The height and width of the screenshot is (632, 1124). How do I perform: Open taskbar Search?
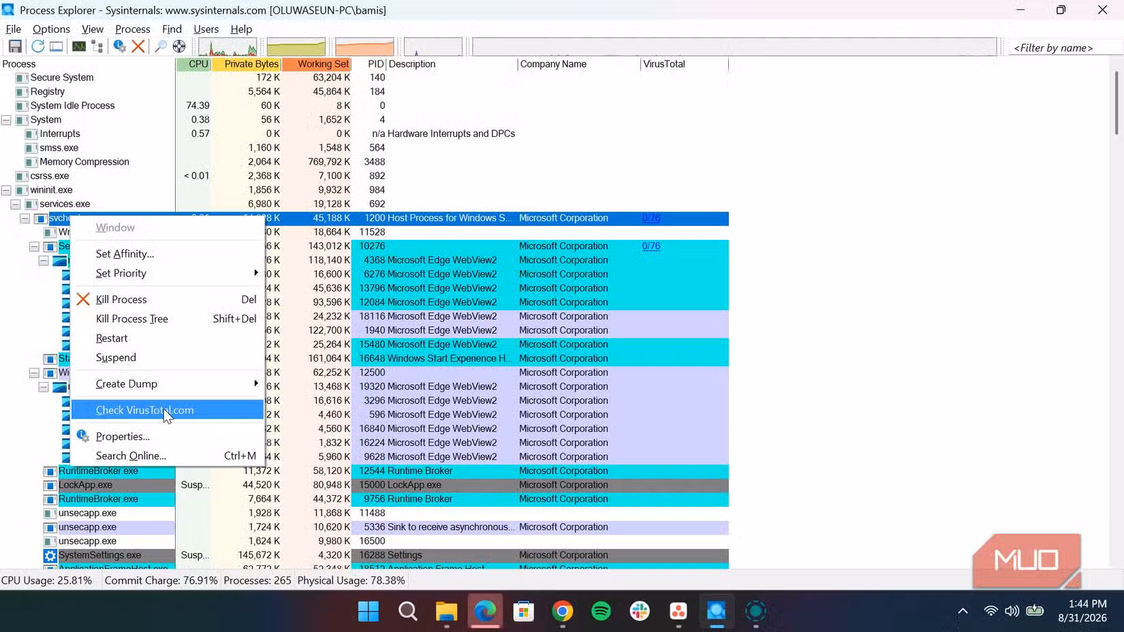[x=408, y=612]
